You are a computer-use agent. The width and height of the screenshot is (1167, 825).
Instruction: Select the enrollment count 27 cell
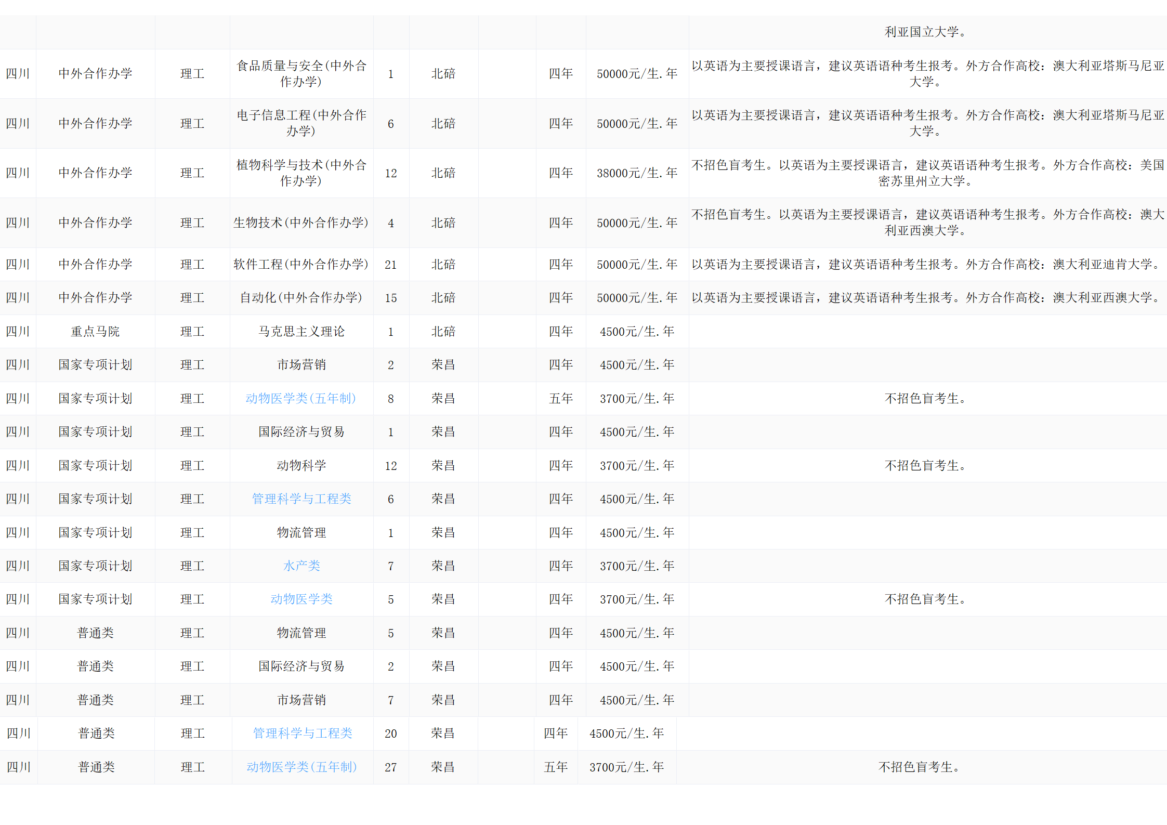click(x=390, y=767)
